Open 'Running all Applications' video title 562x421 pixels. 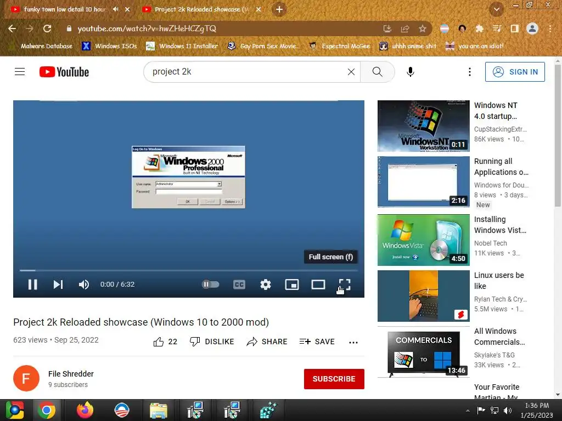pyautogui.click(x=501, y=167)
